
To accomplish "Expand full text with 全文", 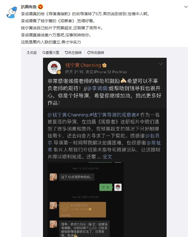I will (x=107, y=157).
